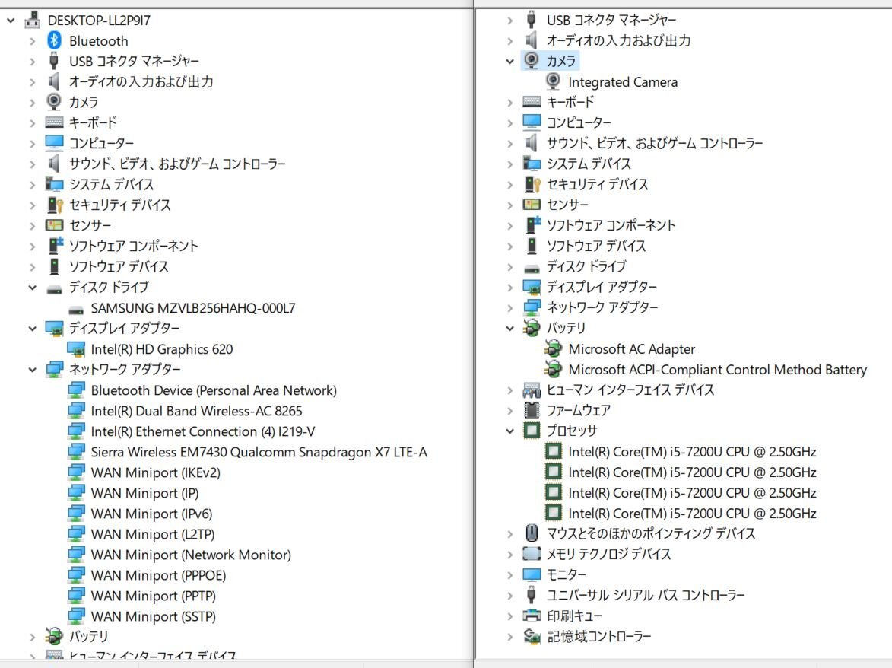
Task: Collapse the DESKTOP-LL2P9I7 root node
Action: [11, 21]
